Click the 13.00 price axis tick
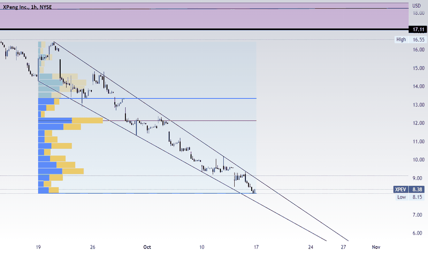Viewport: 428px width, 253px height. [x=418, y=105]
